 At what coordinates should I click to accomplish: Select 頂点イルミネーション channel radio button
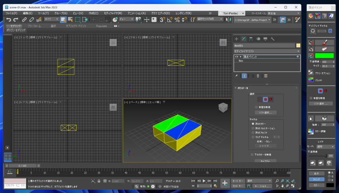pos(253,128)
